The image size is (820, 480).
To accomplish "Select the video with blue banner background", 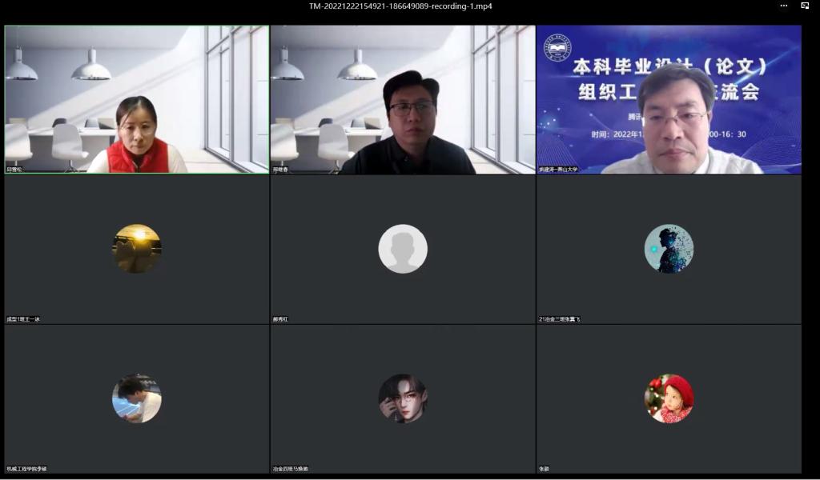I will (x=669, y=100).
